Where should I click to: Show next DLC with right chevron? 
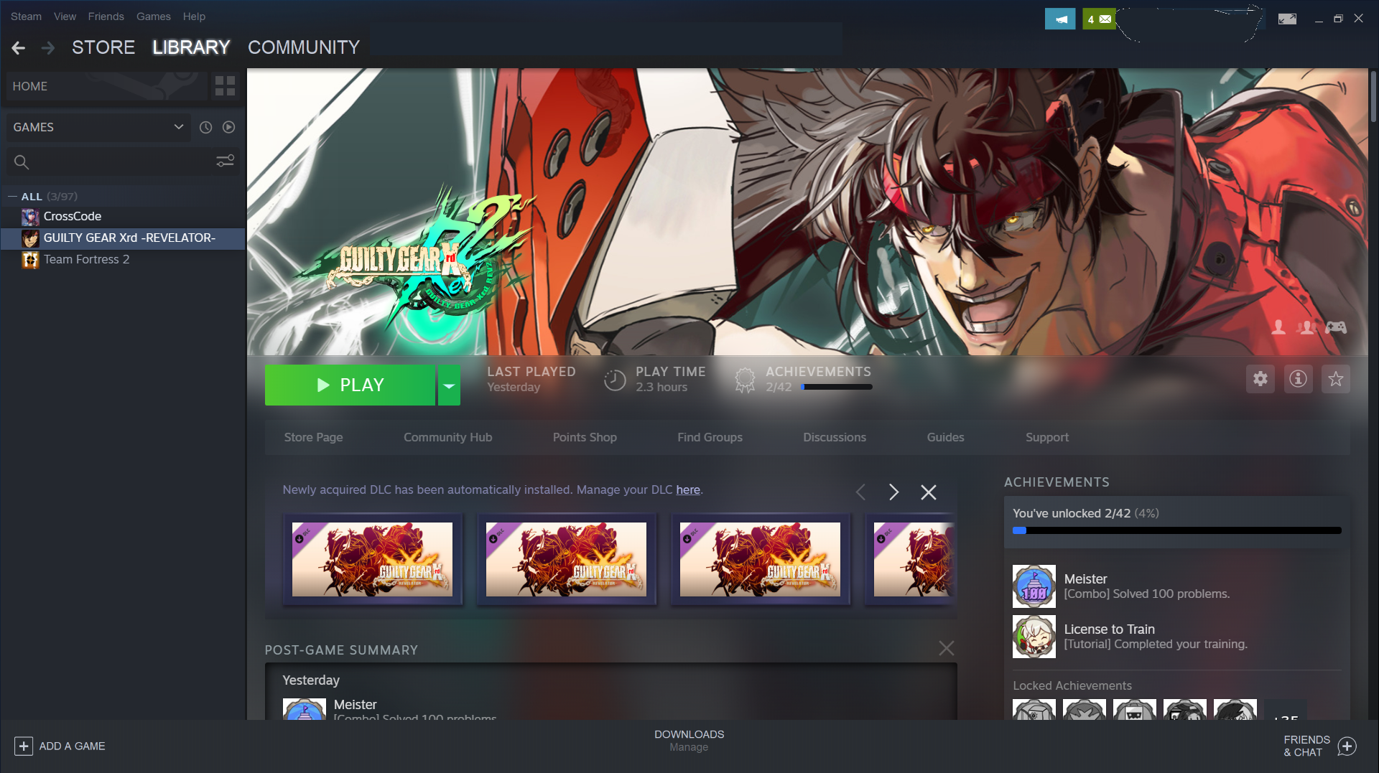[893, 492]
